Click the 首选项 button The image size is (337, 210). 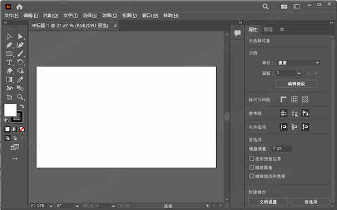pyautogui.click(x=311, y=202)
